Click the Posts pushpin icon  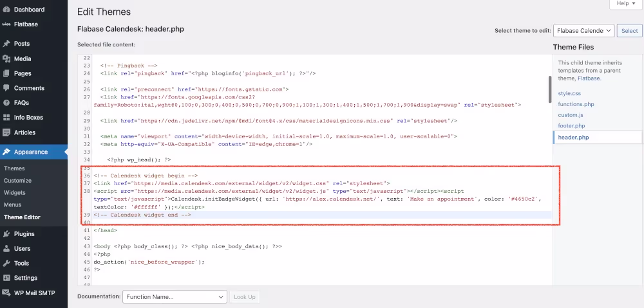[6, 44]
